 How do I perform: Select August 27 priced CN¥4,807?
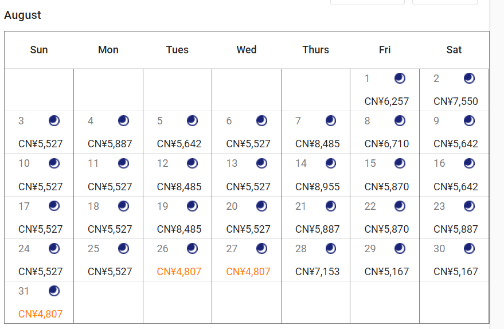(x=247, y=260)
